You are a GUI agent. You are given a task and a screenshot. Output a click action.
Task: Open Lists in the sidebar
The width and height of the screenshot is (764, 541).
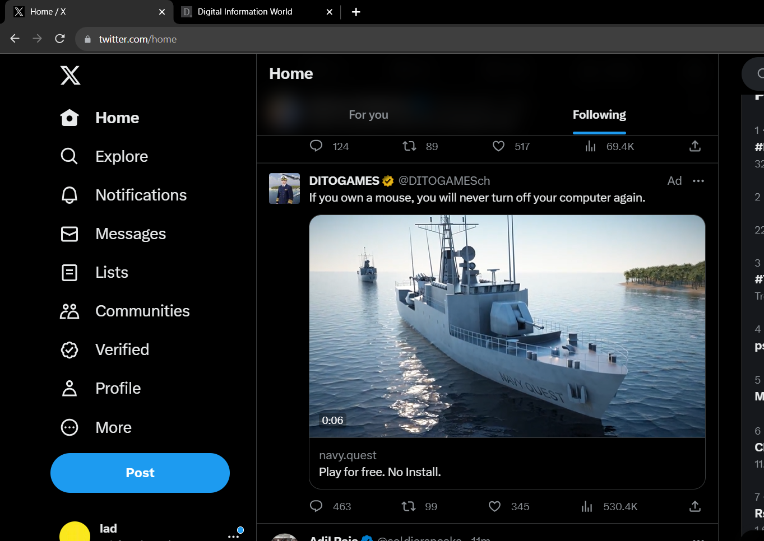click(x=94, y=272)
